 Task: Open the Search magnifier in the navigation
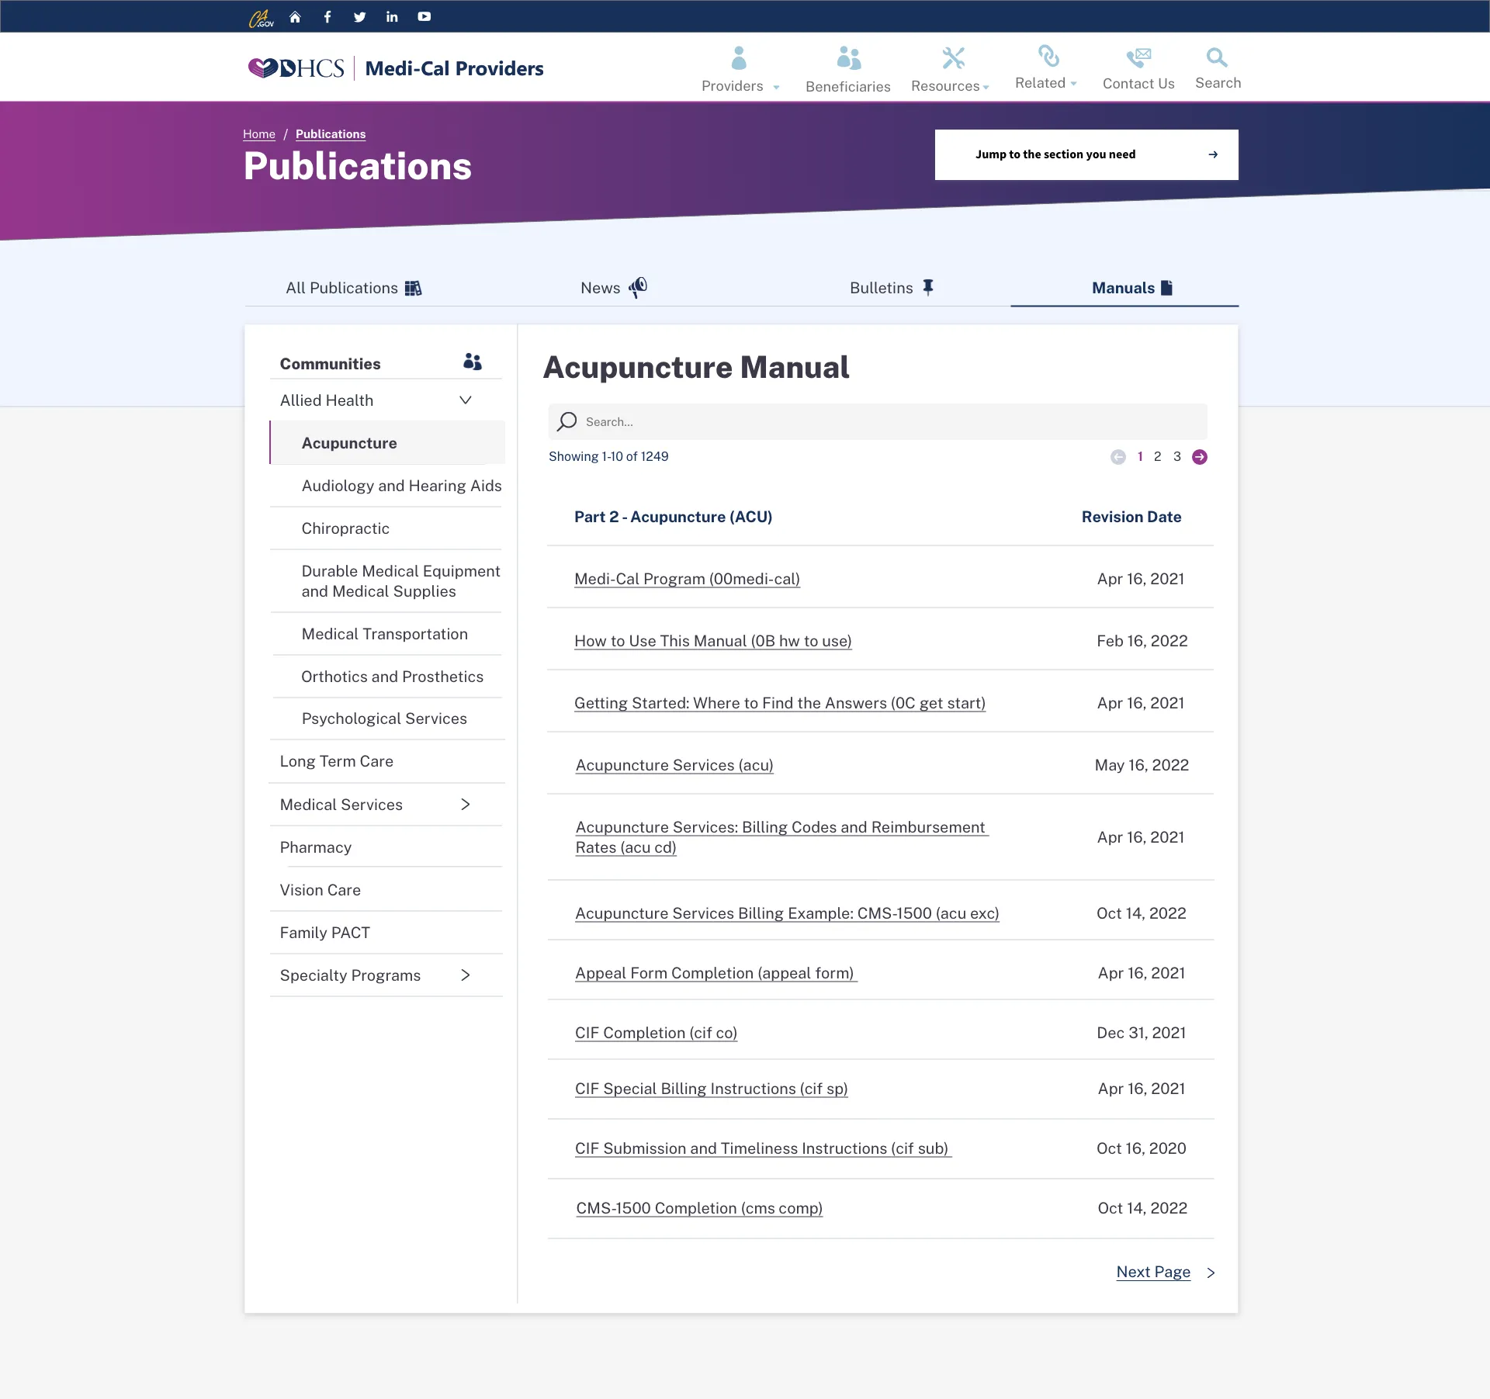1216,66
